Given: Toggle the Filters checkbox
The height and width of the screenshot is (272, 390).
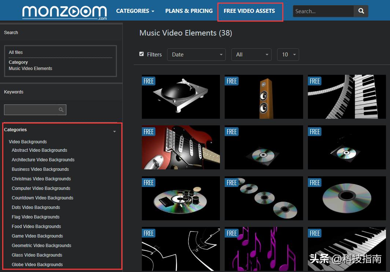Looking at the screenshot, I should tap(141, 54).
